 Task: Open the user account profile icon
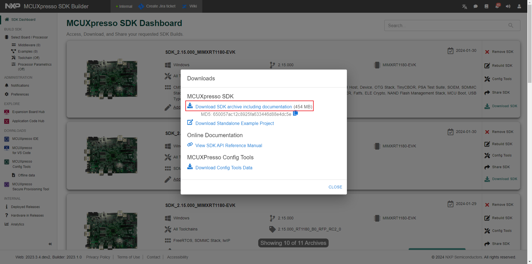tap(519, 6)
